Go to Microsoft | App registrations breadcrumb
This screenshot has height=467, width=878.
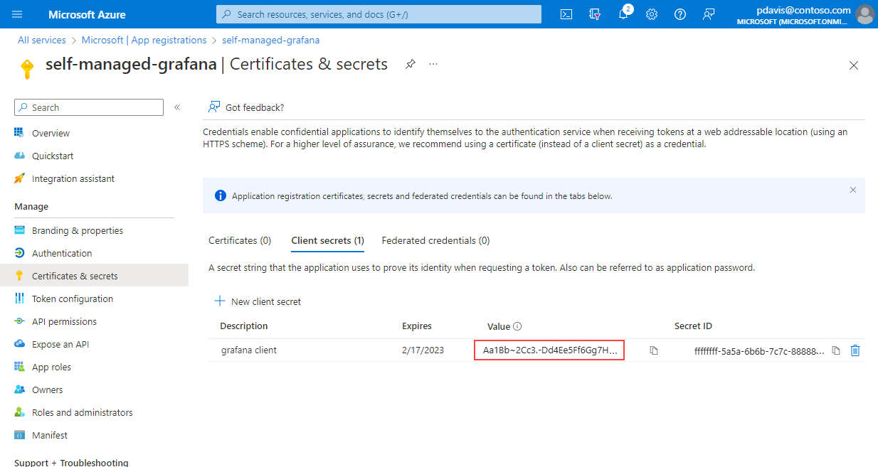point(144,41)
